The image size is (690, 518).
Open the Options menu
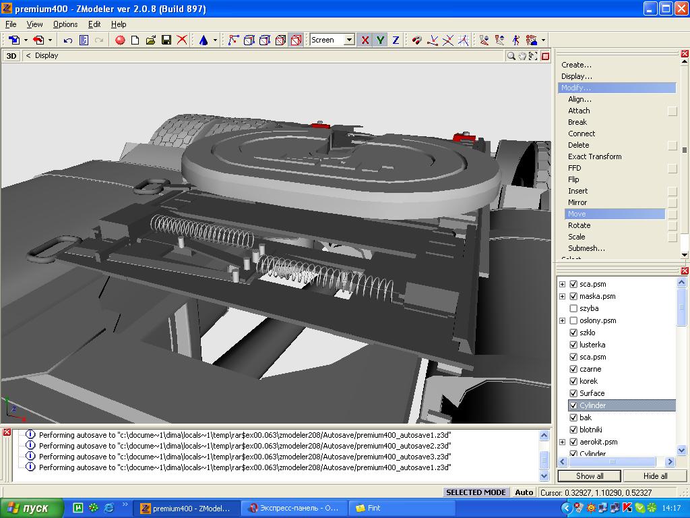coord(65,24)
